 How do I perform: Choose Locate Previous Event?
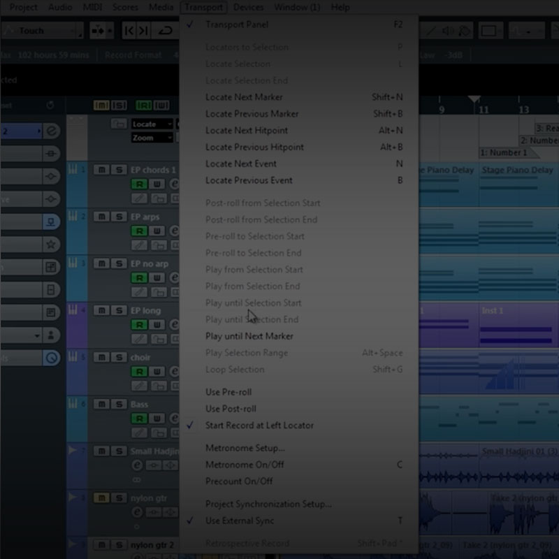click(299, 180)
